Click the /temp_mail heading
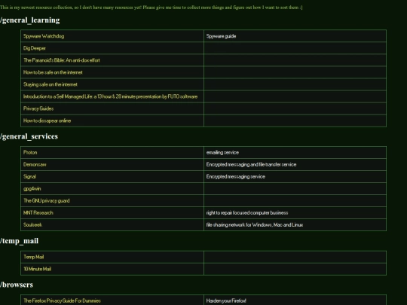Image resolution: width=407 pixels, height=305 pixels. (20, 241)
